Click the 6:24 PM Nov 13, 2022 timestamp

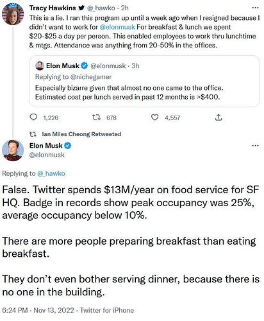[x=38, y=310]
